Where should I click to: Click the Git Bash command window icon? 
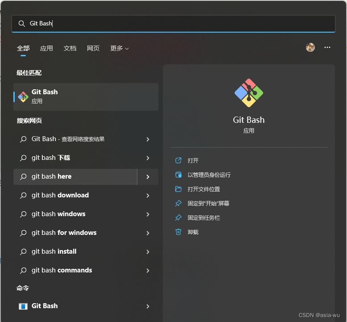pyautogui.click(x=23, y=306)
